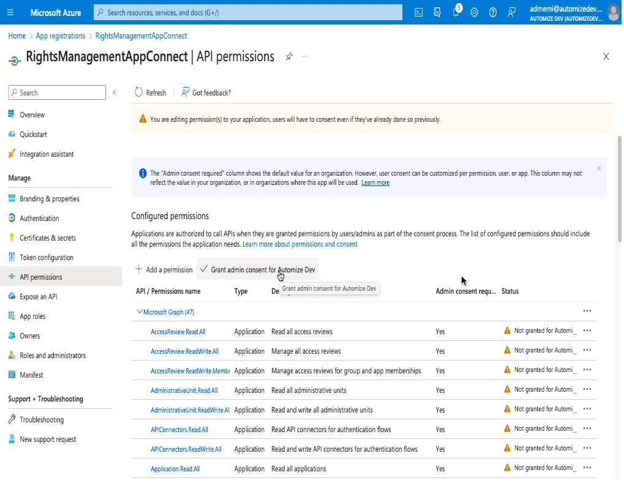The height and width of the screenshot is (486, 624).
Task: Open more options for AccessReview.Read.All row
Action: point(587,331)
